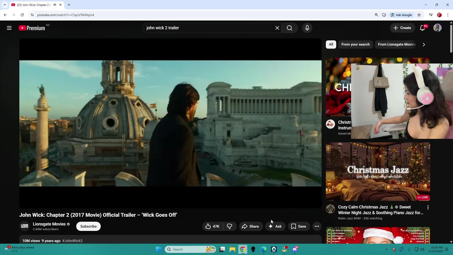453x255 pixels.
Task: Open the YouTube account avatar menu
Action: [437, 28]
